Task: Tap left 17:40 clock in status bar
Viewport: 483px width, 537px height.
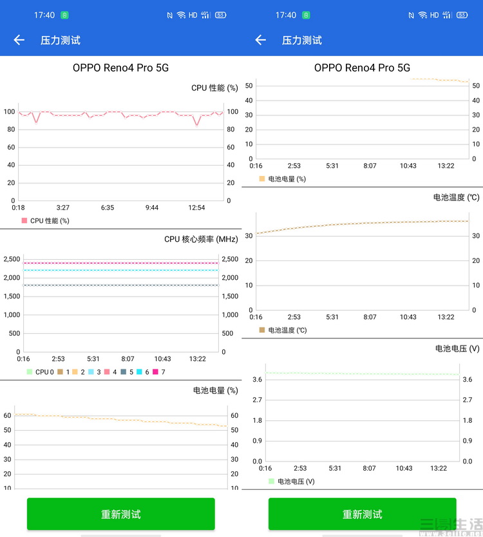Action: tap(44, 15)
